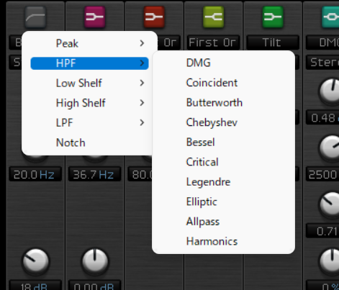Click the olive green band icon

[x=214, y=17]
